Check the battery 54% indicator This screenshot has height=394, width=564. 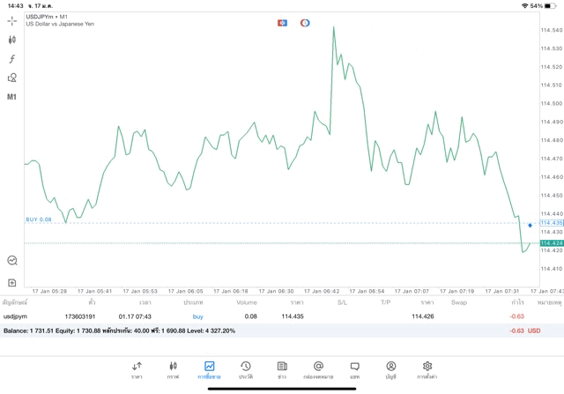pyautogui.click(x=543, y=6)
